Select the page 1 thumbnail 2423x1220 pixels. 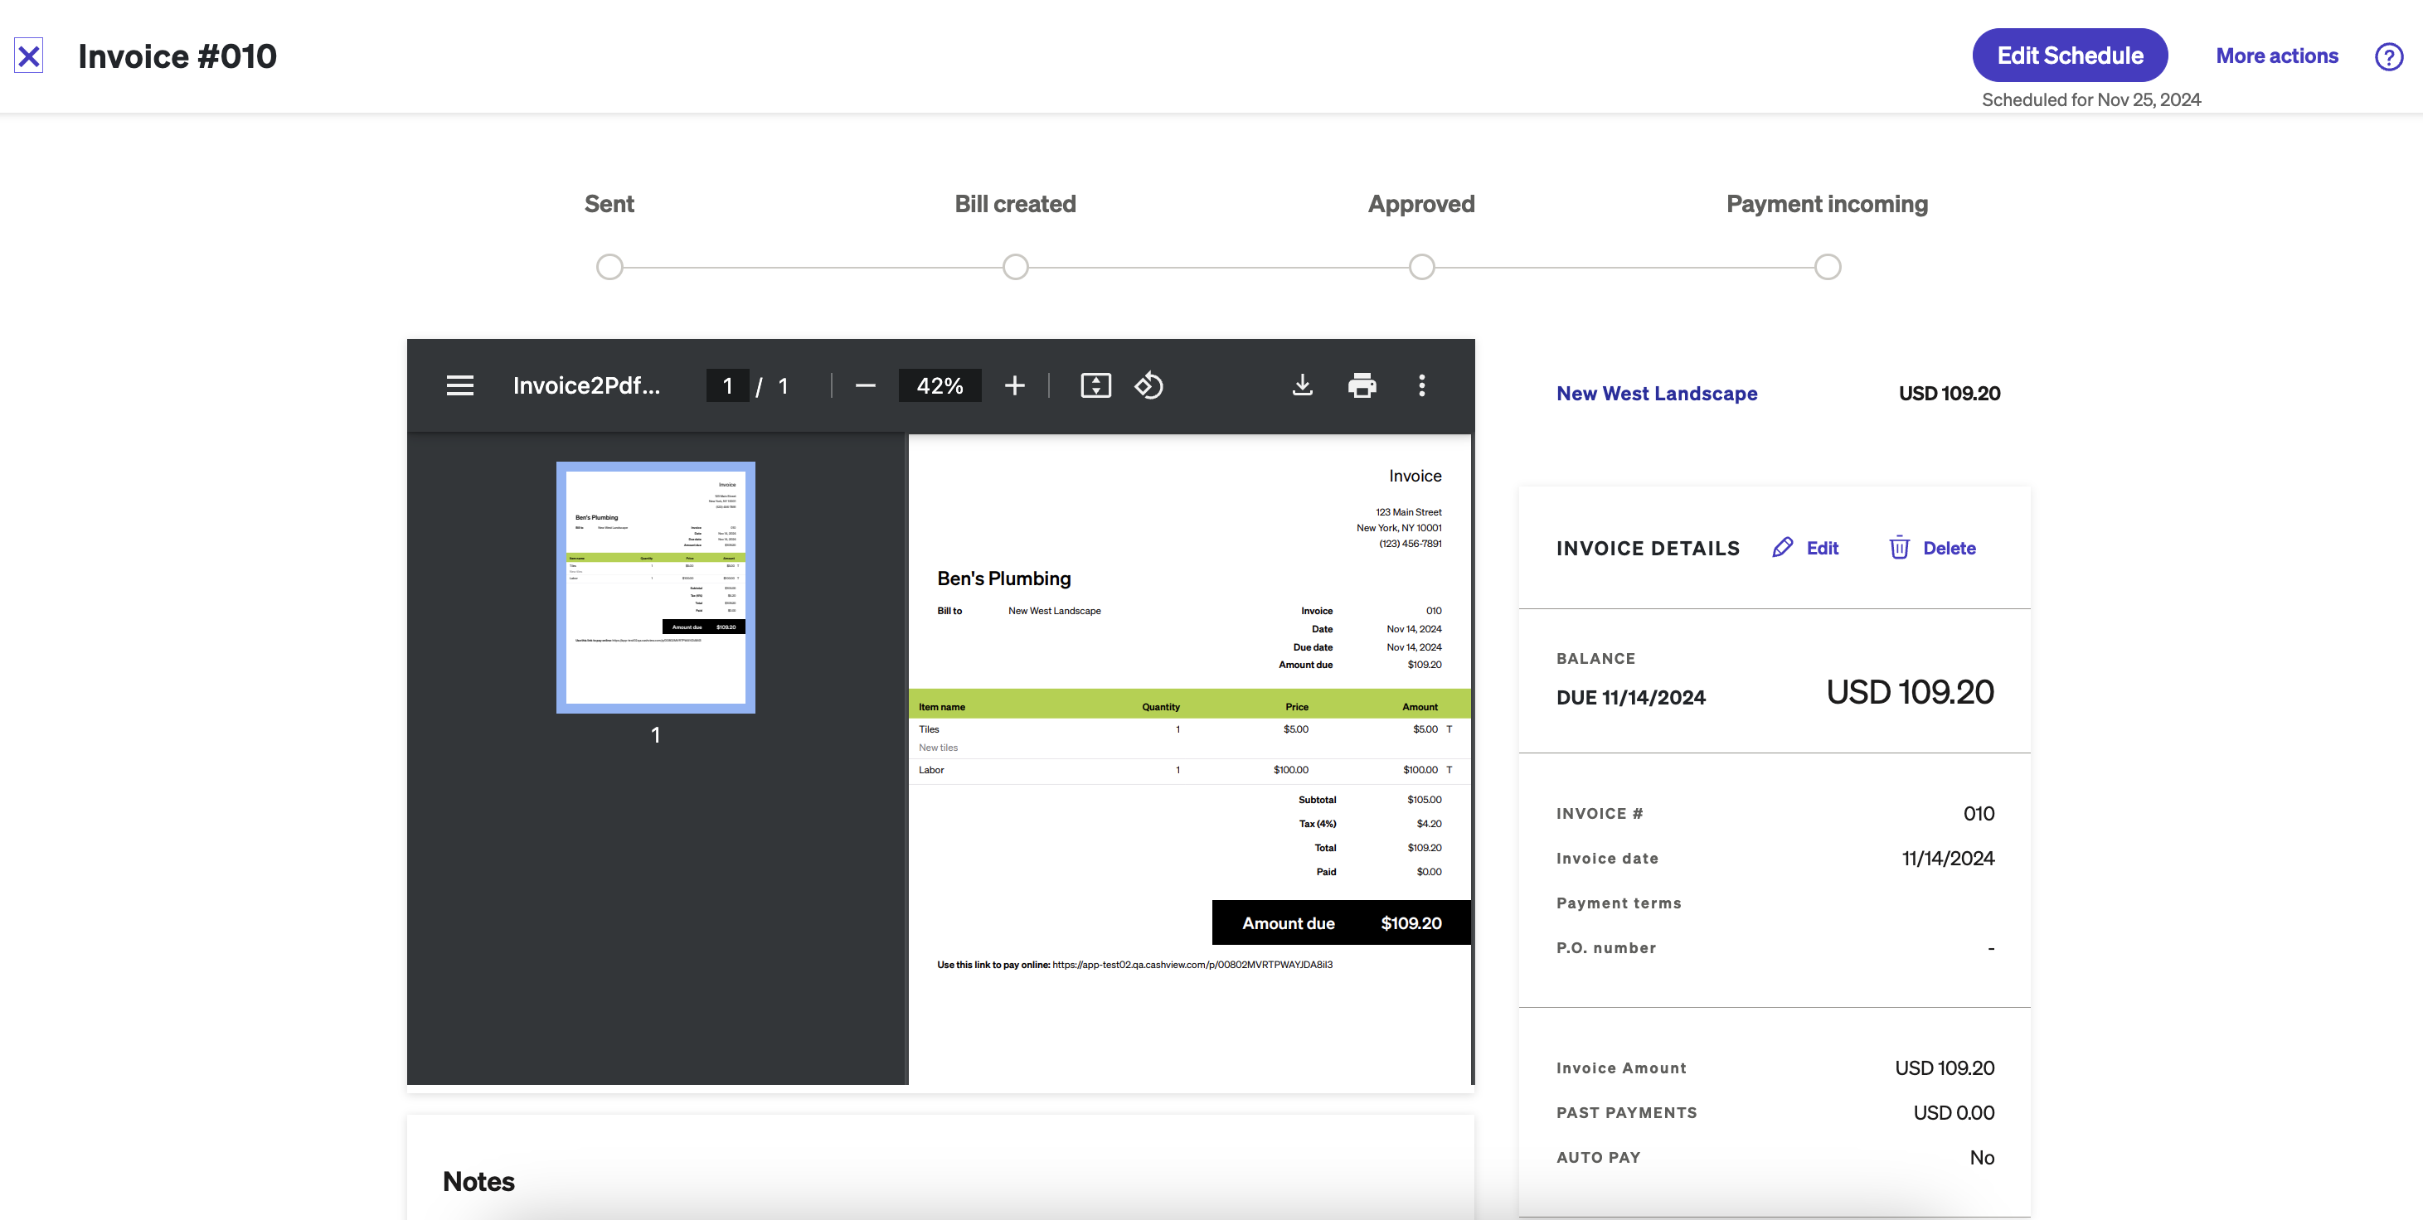(x=656, y=588)
